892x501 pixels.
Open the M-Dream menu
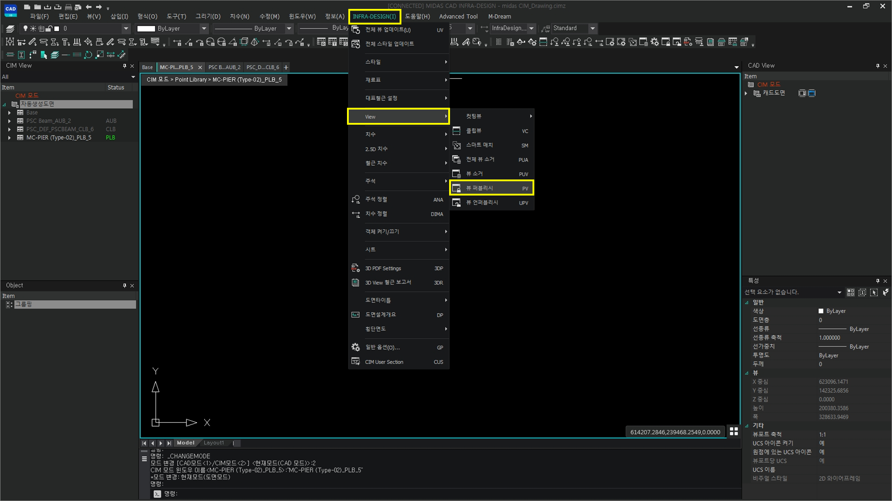pos(500,16)
